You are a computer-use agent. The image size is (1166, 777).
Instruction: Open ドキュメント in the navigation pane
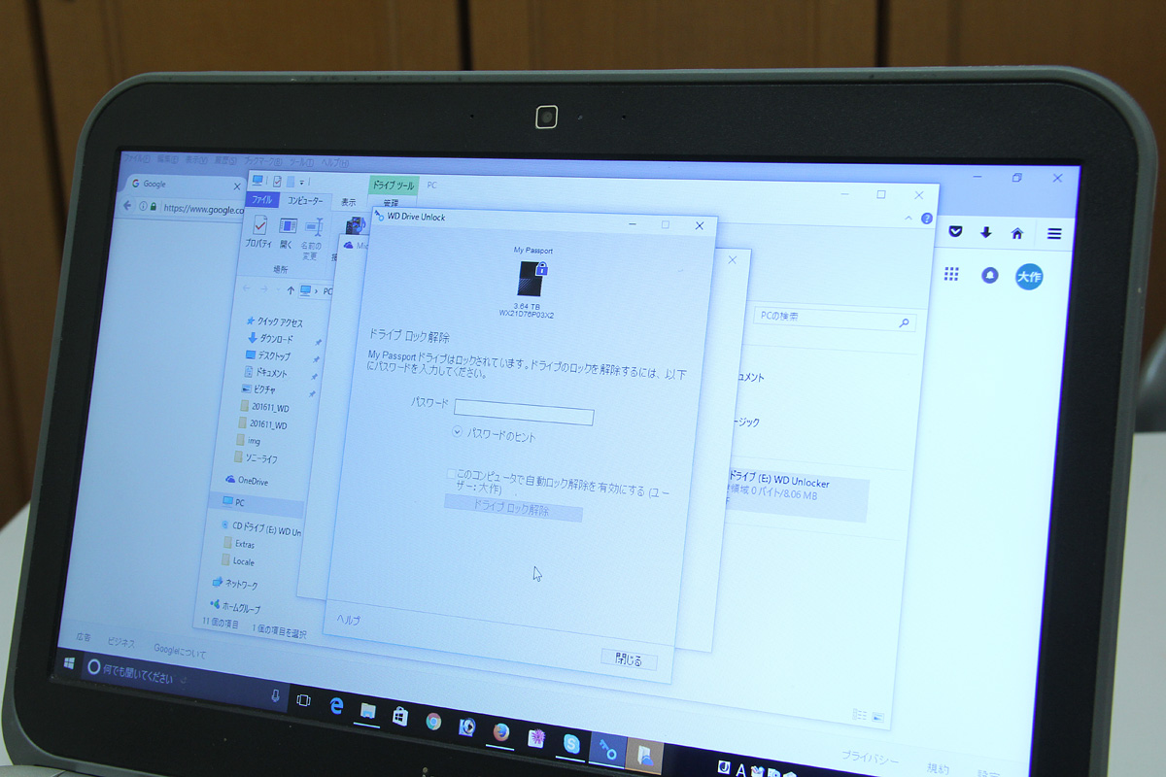pos(265,372)
